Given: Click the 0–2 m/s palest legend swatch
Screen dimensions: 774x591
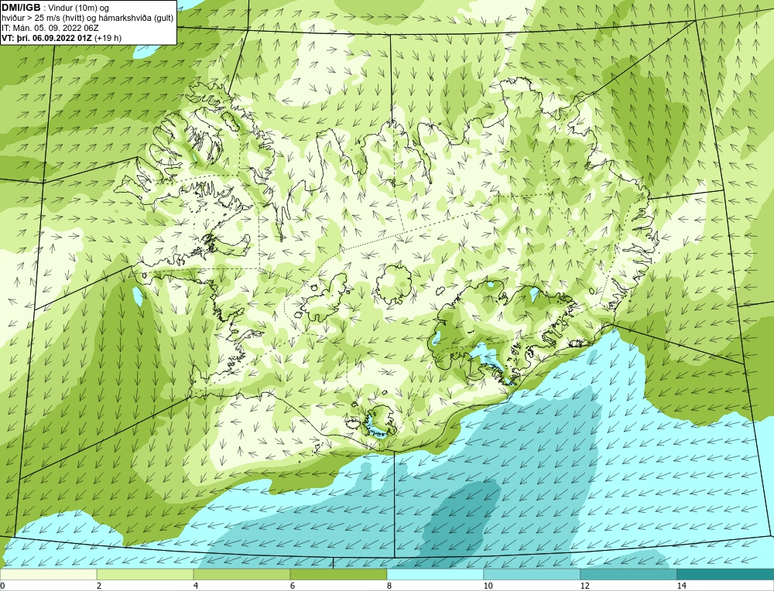Looking at the screenshot, I should (48, 574).
